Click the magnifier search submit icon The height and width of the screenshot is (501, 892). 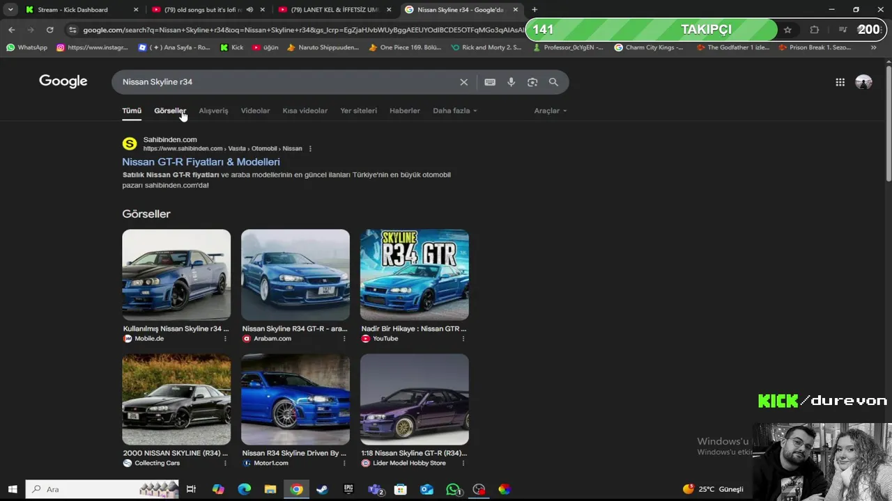click(x=553, y=82)
